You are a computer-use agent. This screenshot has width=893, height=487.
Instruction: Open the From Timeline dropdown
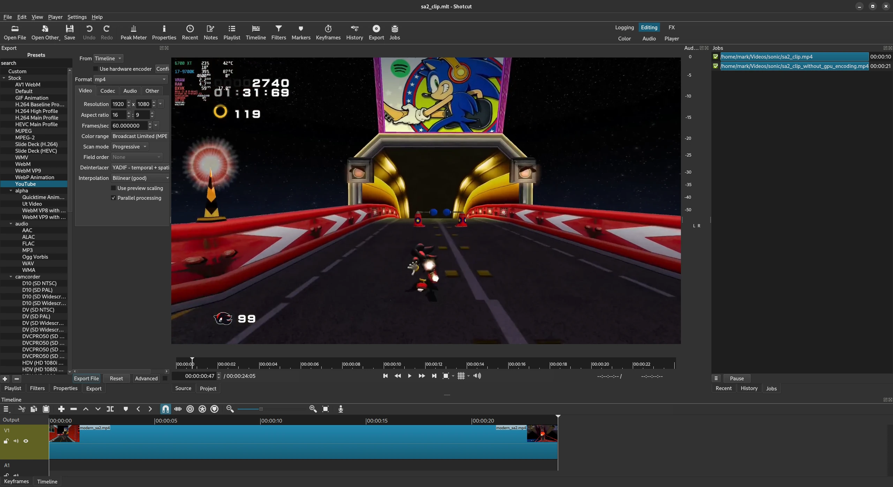click(x=108, y=59)
